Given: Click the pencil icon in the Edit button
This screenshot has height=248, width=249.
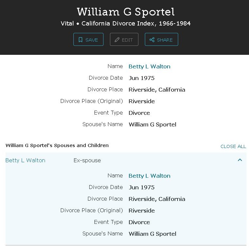Looking at the screenshot, I should 117,40.
